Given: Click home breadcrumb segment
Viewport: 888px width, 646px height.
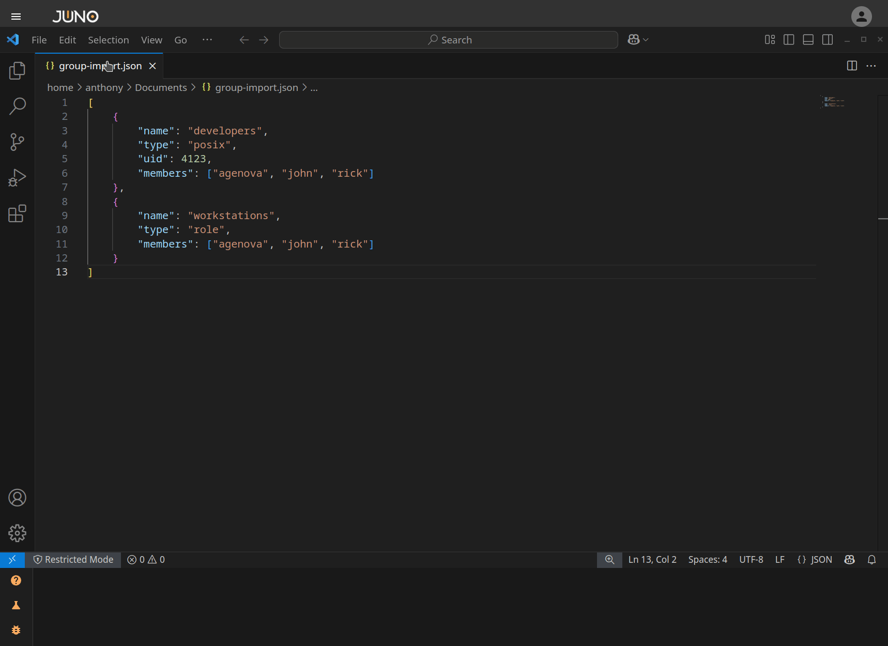Looking at the screenshot, I should tap(60, 87).
